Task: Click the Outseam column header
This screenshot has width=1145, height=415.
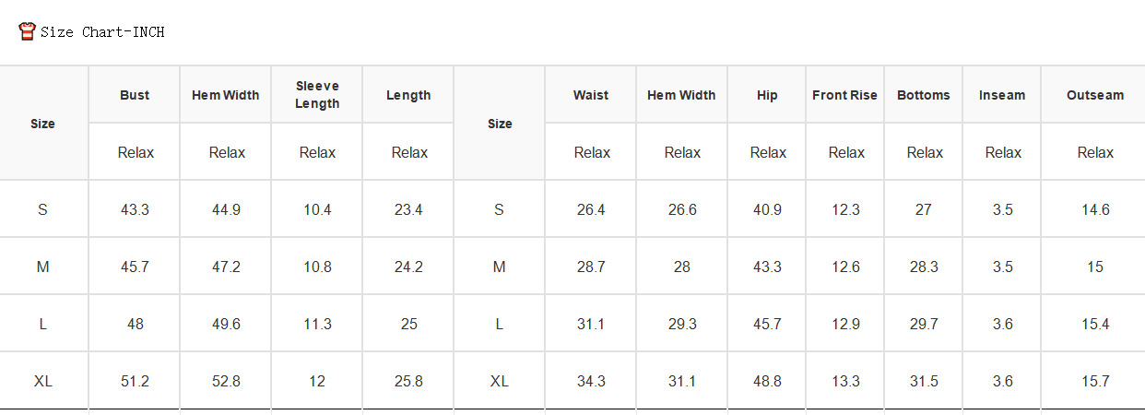Action: 1095,95
